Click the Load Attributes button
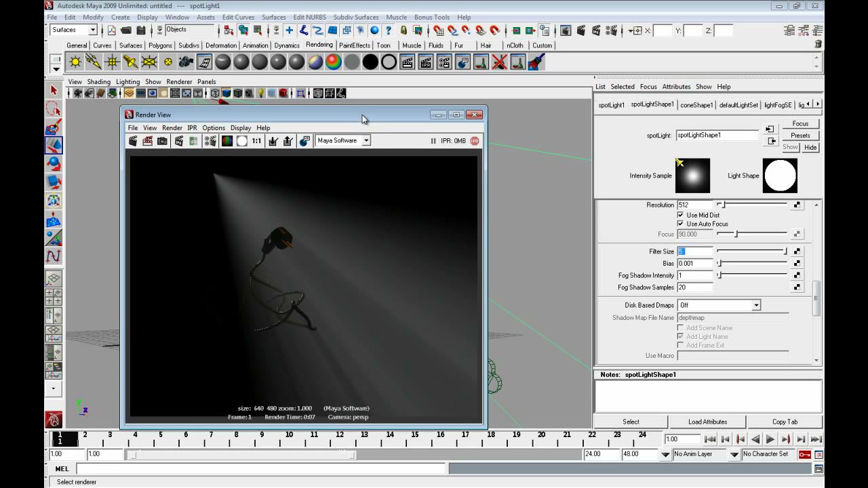 (707, 422)
